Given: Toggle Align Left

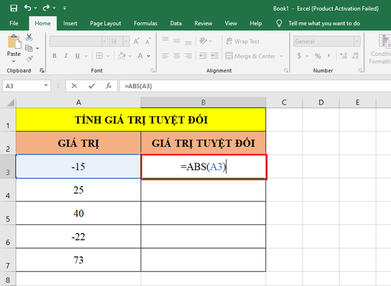Looking at the screenshot, I should point(165,55).
